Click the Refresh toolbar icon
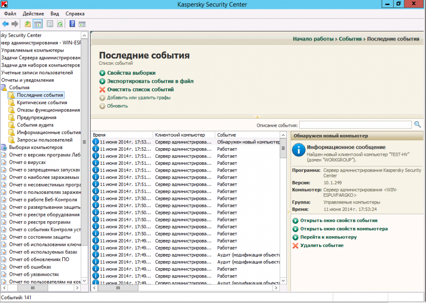426x303 pixels. click(60, 24)
